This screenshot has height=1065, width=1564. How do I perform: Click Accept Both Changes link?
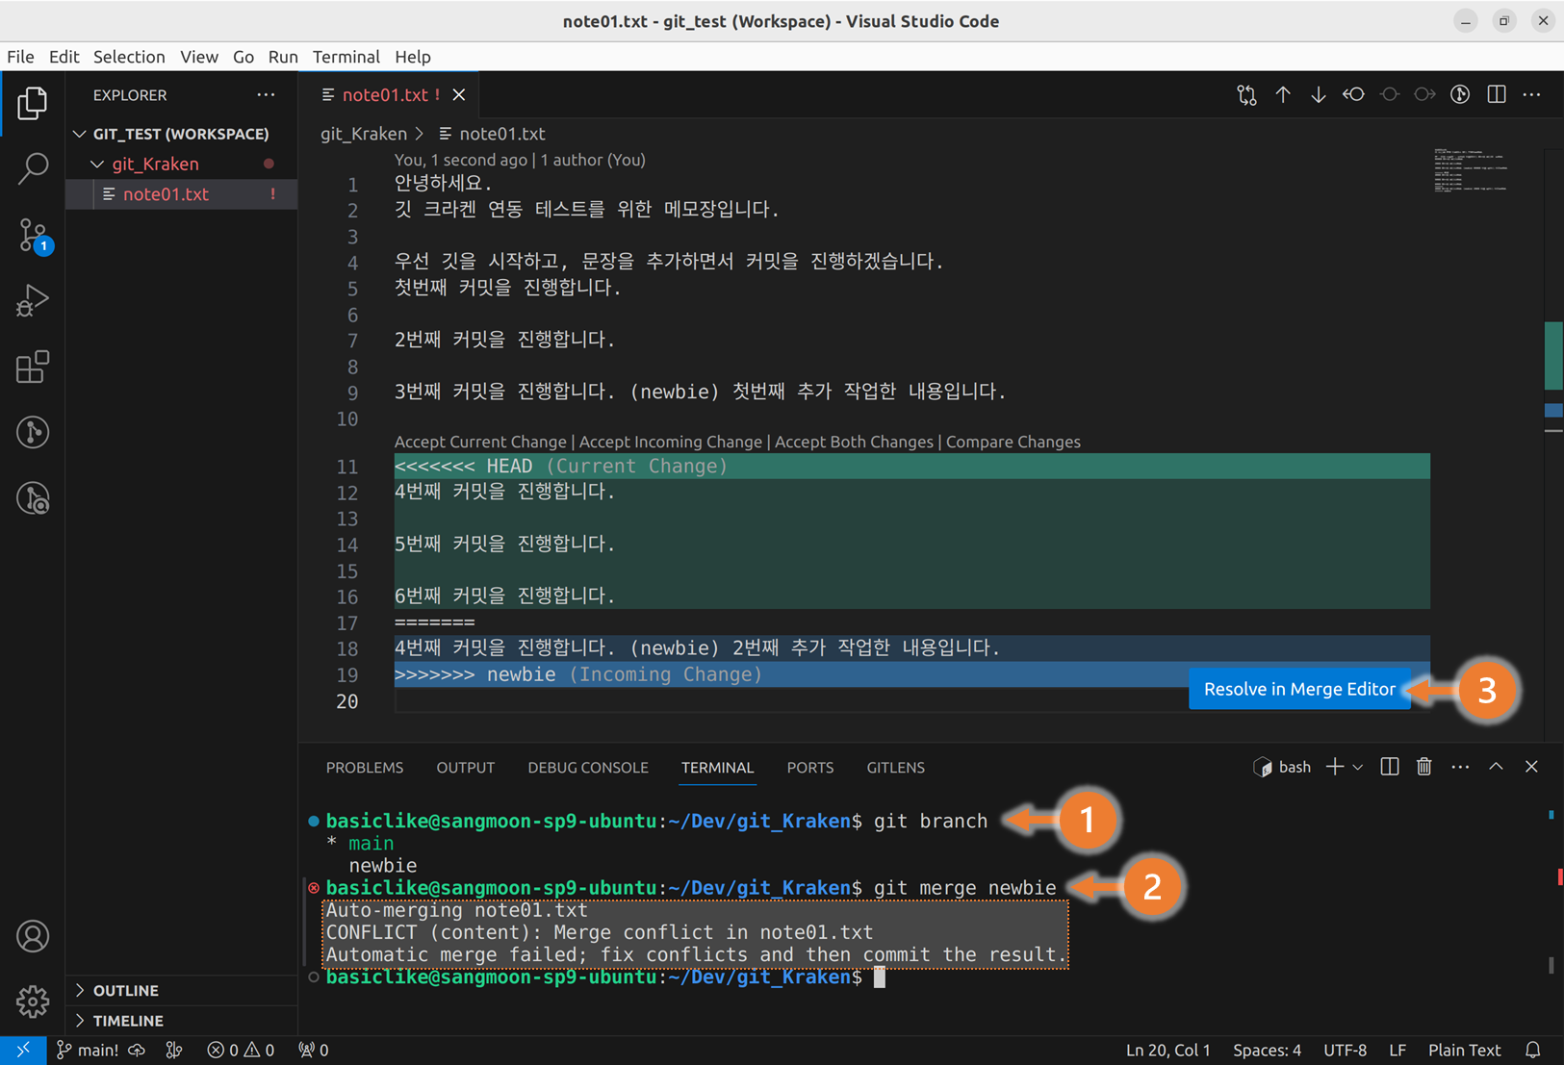854,442
